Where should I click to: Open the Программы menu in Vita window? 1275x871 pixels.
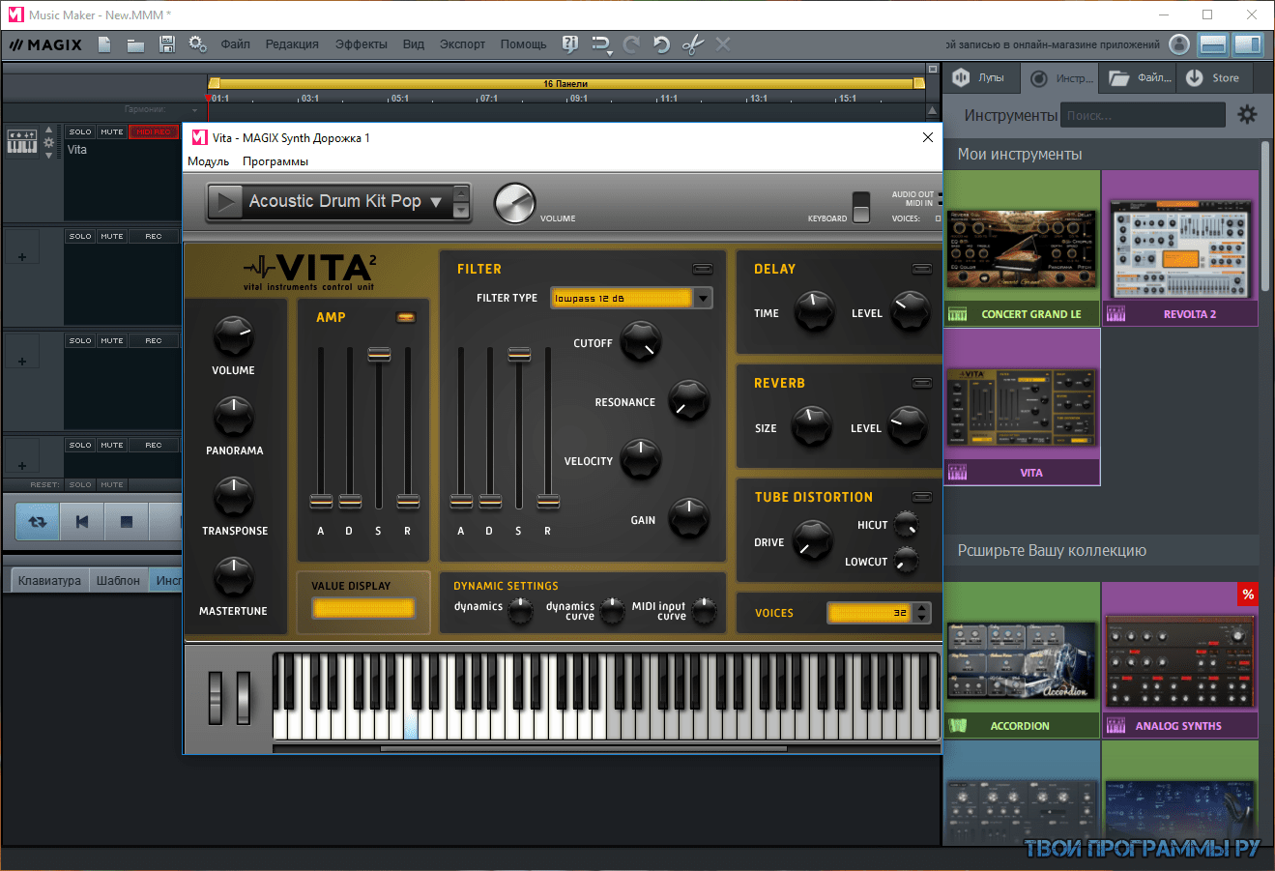click(x=275, y=161)
